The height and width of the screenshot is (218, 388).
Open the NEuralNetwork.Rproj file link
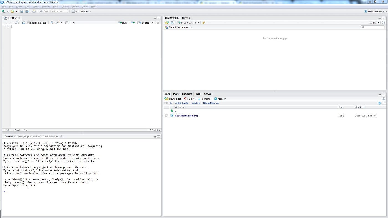(x=186, y=116)
